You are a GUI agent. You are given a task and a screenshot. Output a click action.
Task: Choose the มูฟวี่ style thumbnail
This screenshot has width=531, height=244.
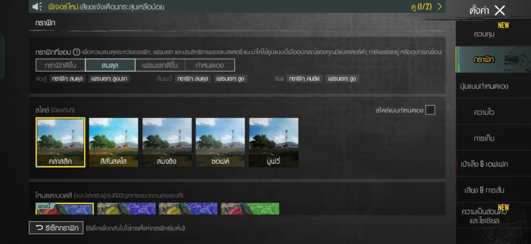pyautogui.click(x=273, y=142)
